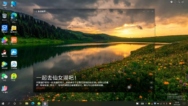Image resolution: width=188 pixels, height=106 pixels.
Task: Launch the QQ penguin desktop shortcut
Action: 4,52
